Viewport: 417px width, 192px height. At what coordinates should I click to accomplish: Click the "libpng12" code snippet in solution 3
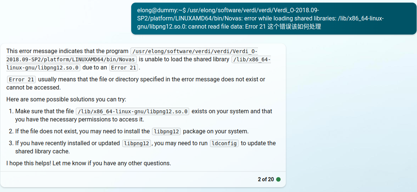click(136, 143)
